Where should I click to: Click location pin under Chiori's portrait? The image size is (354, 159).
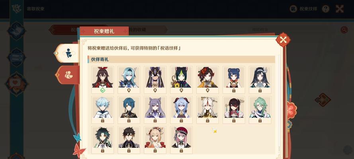[207, 90]
